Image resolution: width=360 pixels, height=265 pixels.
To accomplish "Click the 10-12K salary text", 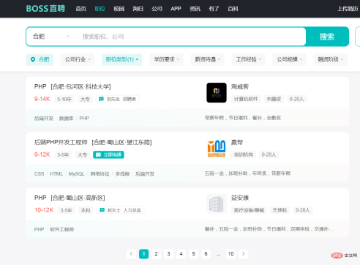I will (44, 210).
